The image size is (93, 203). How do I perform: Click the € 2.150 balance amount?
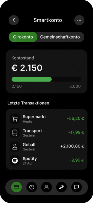(27, 68)
